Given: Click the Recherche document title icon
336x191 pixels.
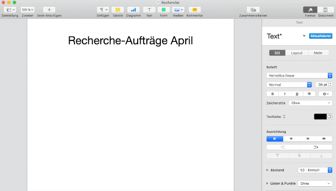Looking at the screenshot, I should click(x=158, y=2).
